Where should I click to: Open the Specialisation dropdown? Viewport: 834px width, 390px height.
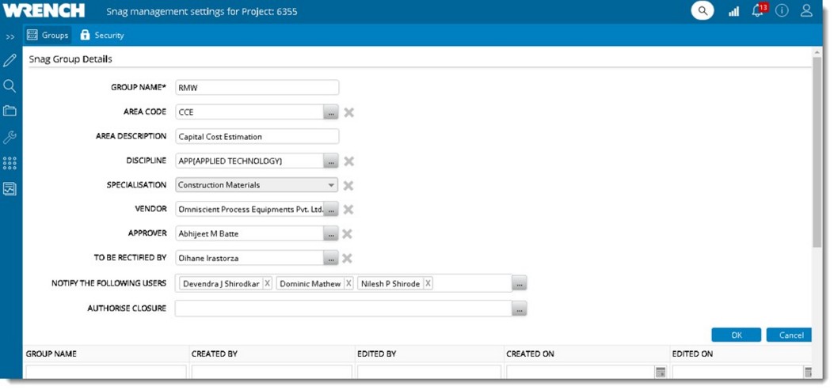(331, 185)
